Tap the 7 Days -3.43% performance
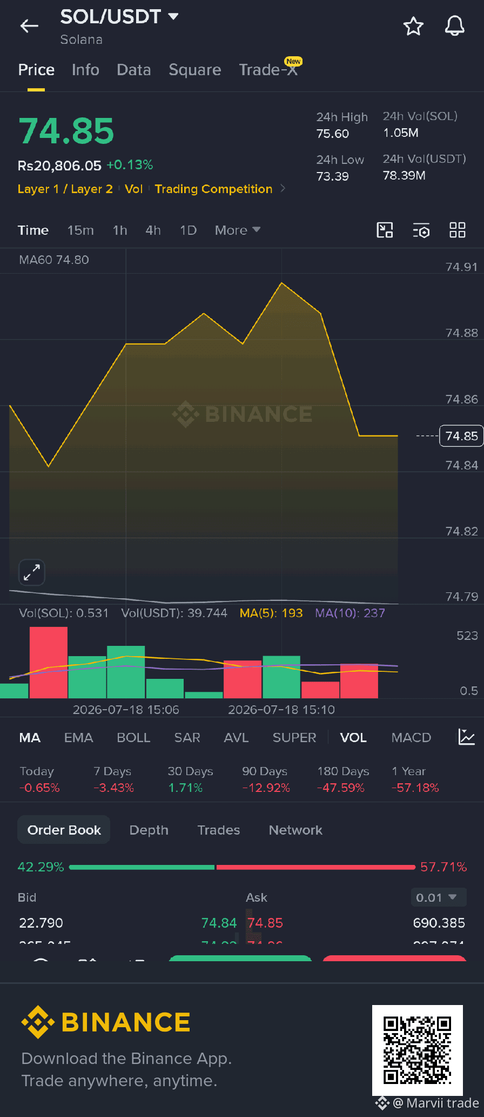This screenshot has width=484, height=1117. (x=113, y=779)
